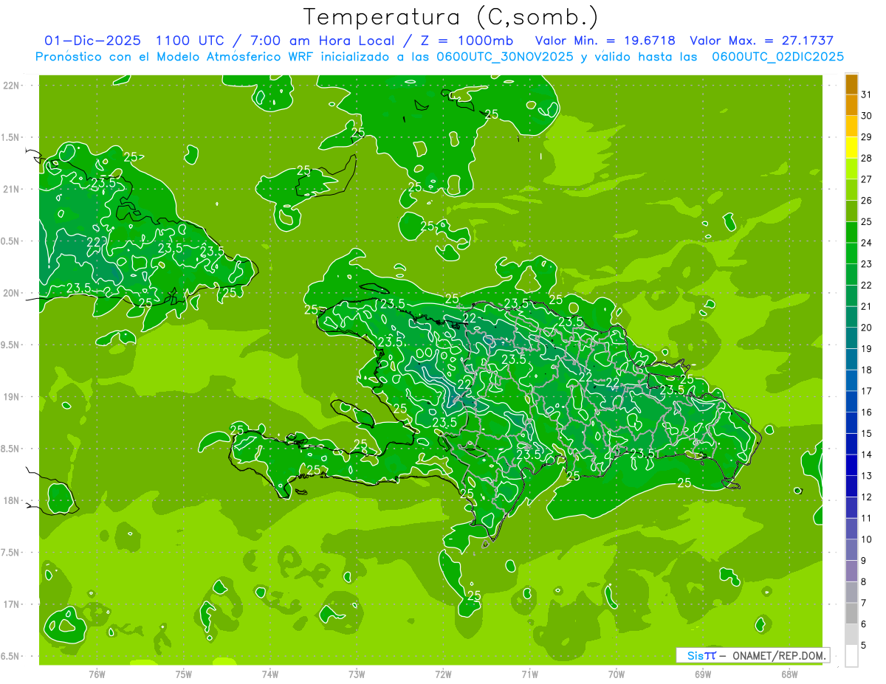This screenshot has height=684, width=886.
Task: Click the "21N" latitude label
Action: click(x=10, y=189)
